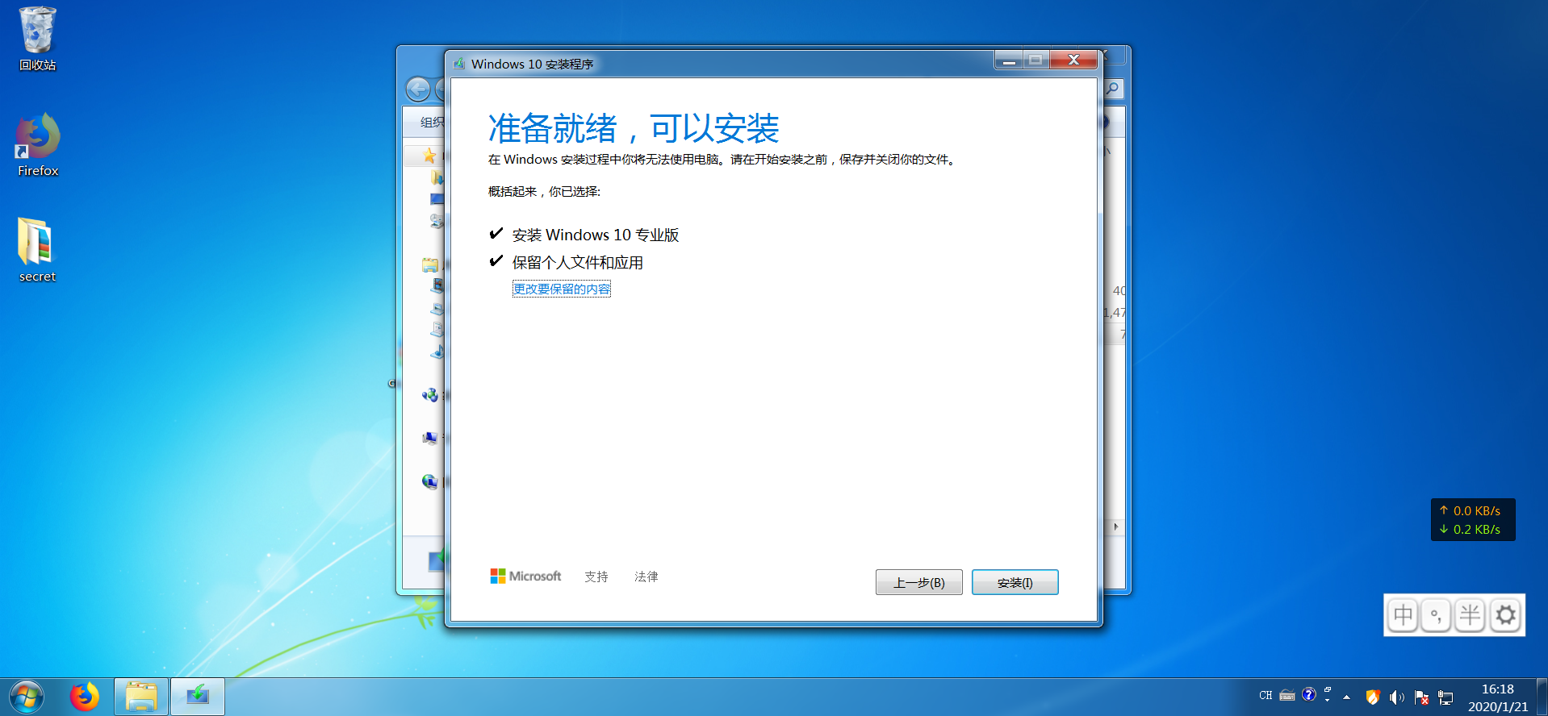
Task: Open the CH input language selector
Action: [x=1266, y=695]
